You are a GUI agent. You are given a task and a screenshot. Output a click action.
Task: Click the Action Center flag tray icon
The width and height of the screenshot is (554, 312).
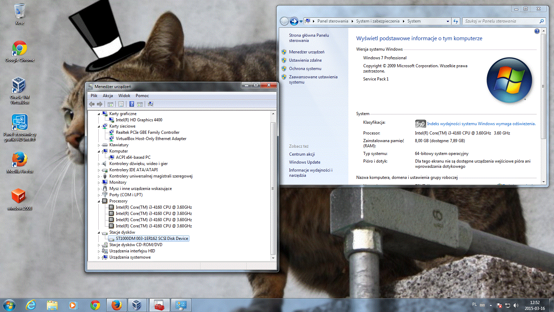click(x=499, y=305)
